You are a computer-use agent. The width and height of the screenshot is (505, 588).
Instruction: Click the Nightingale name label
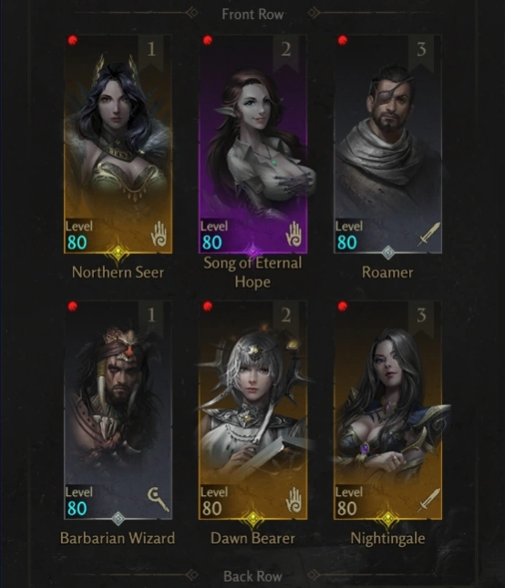coord(387,539)
